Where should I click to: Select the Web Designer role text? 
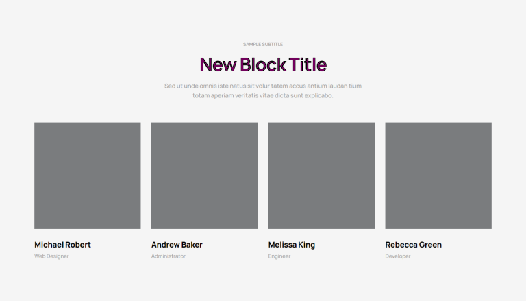coord(51,256)
